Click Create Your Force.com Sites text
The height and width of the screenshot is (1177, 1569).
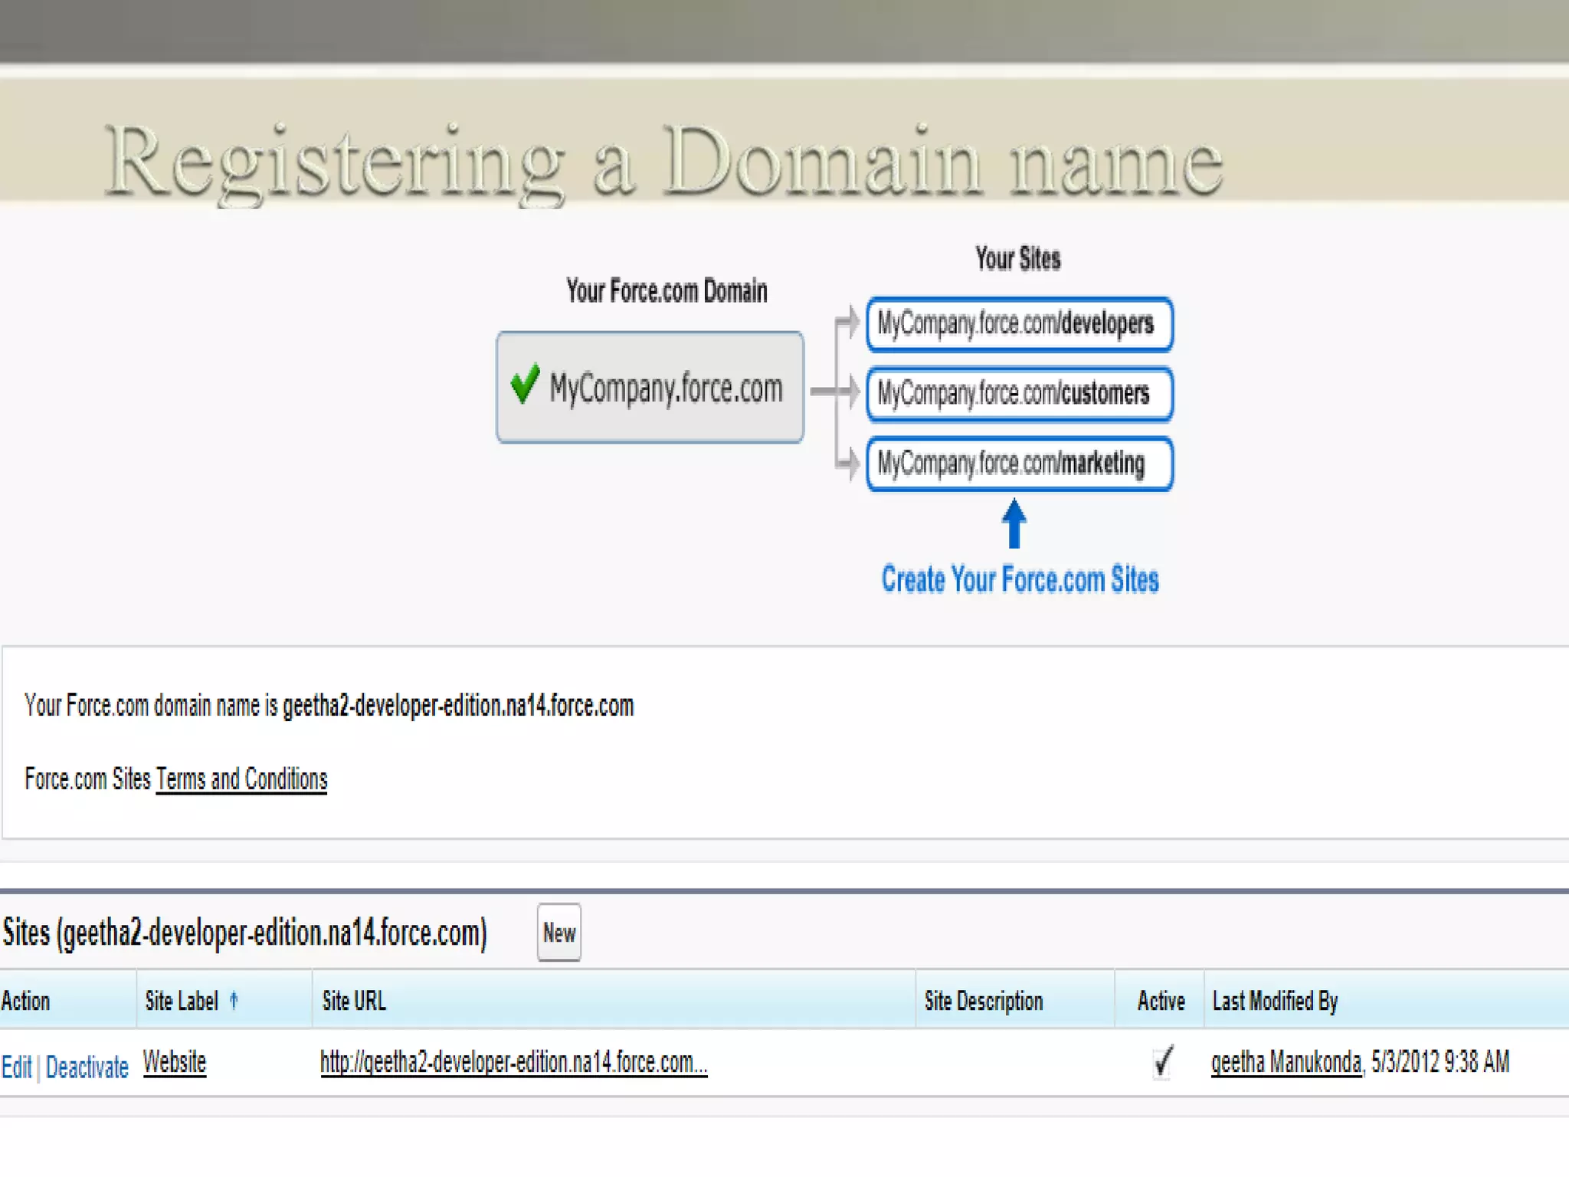click(x=1020, y=579)
